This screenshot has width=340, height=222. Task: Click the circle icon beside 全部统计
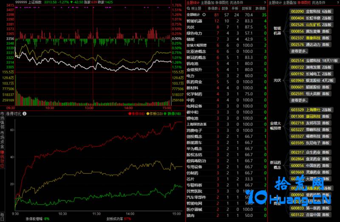(204, 15)
